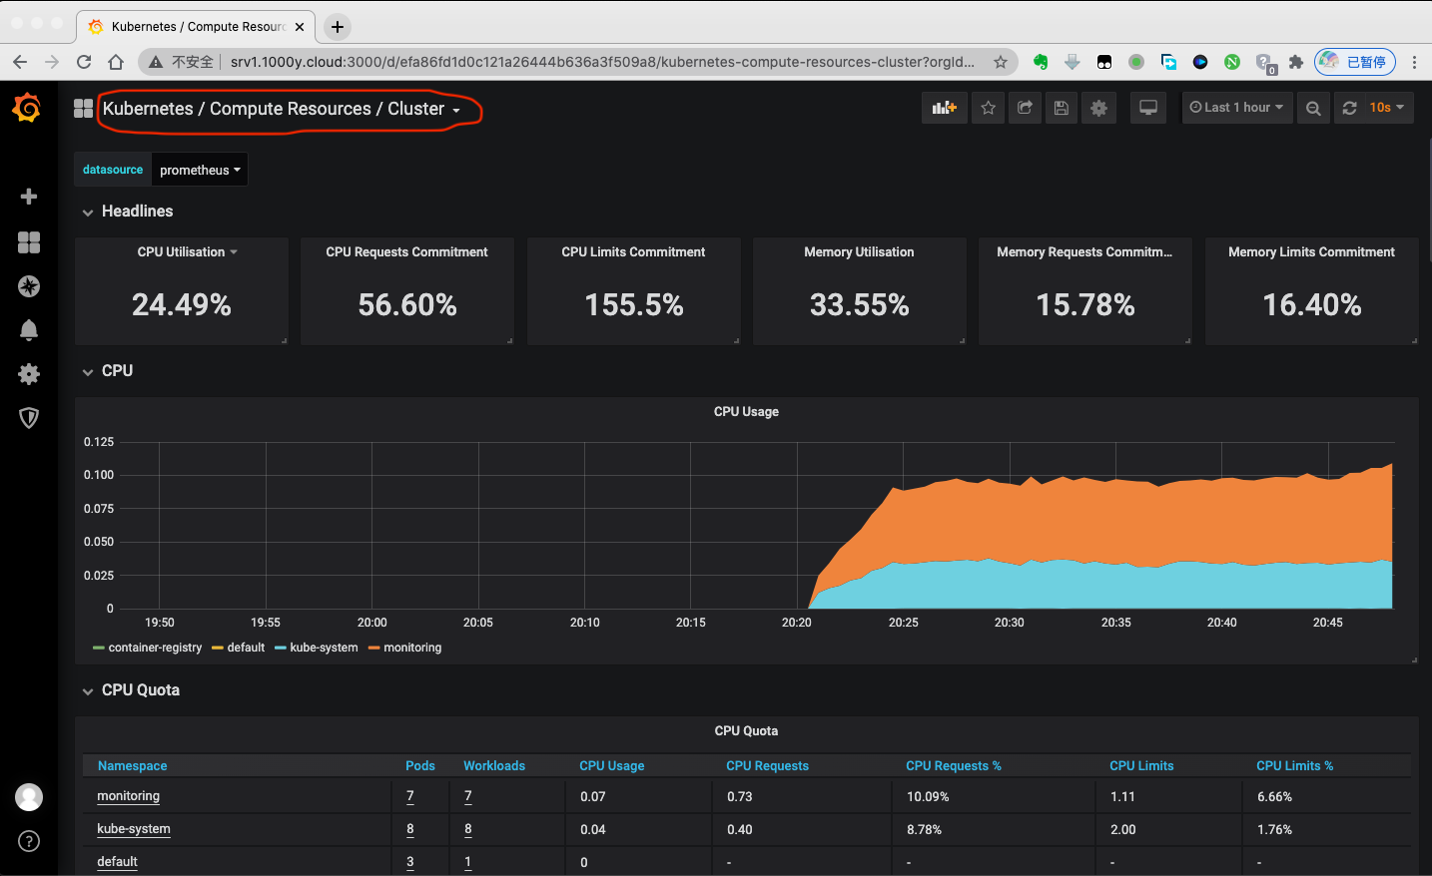Open the Last 1 hour time picker
1432x876 pixels.
[1236, 108]
